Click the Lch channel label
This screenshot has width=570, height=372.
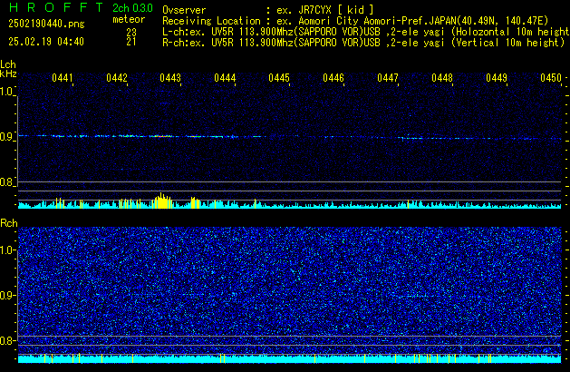coord(8,64)
